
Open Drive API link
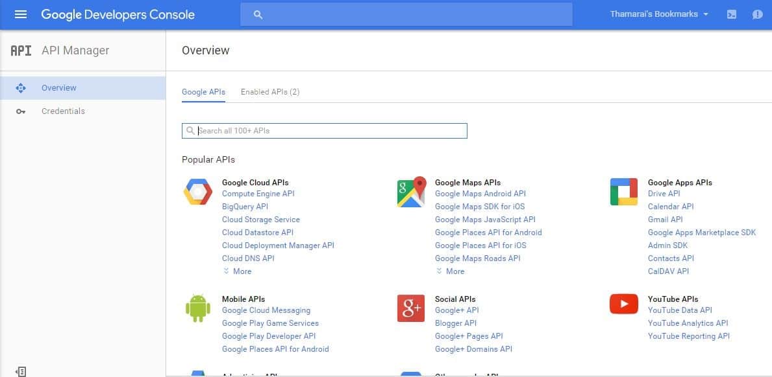(664, 194)
